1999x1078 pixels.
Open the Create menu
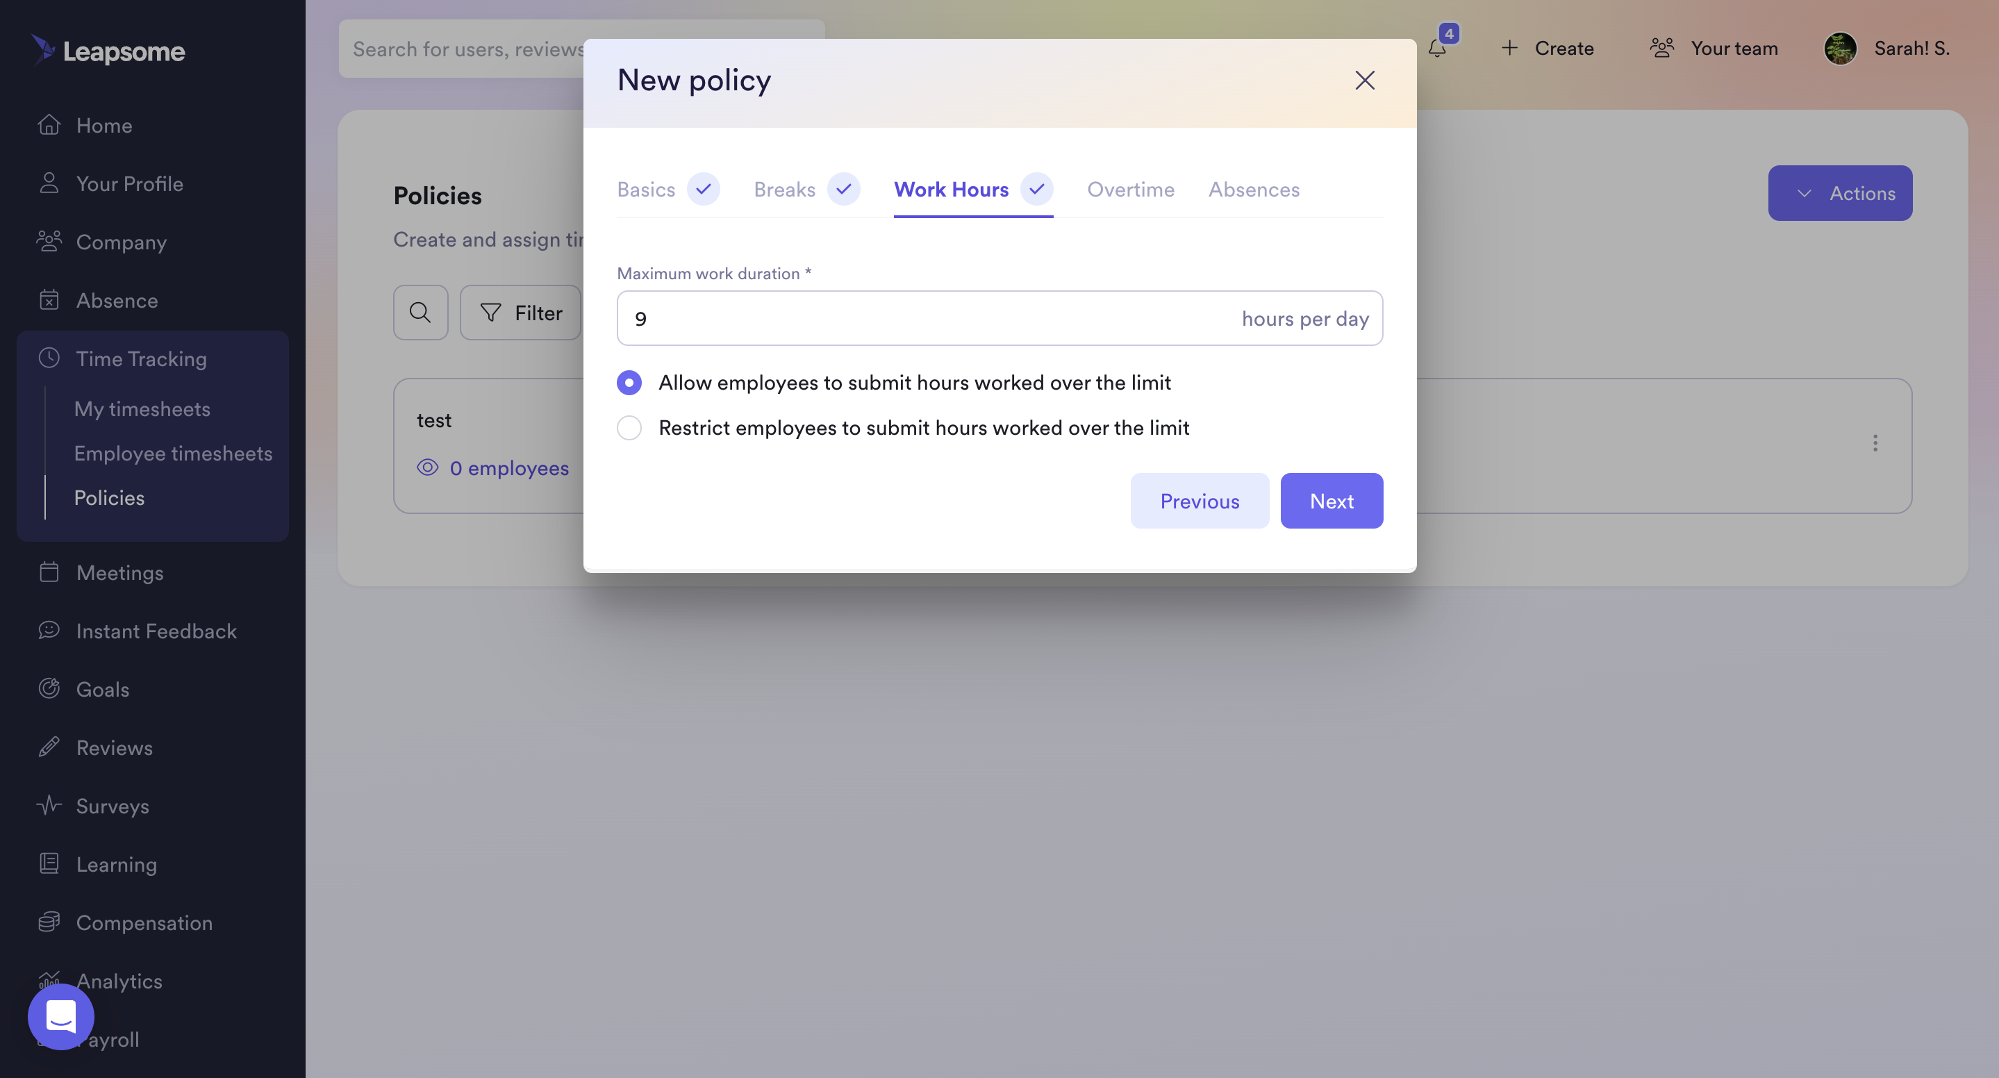1547,48
